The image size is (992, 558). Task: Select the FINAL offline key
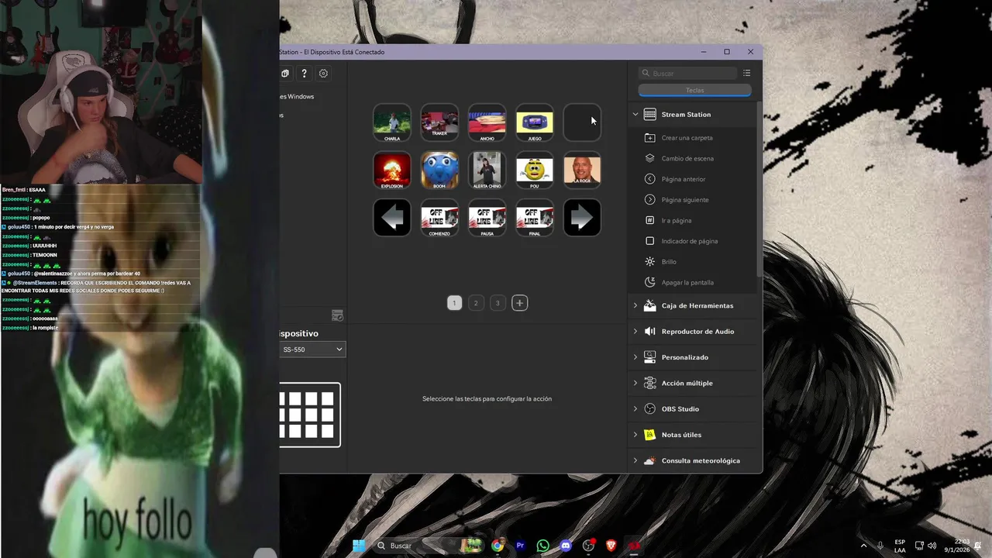(x=535, y=218)
